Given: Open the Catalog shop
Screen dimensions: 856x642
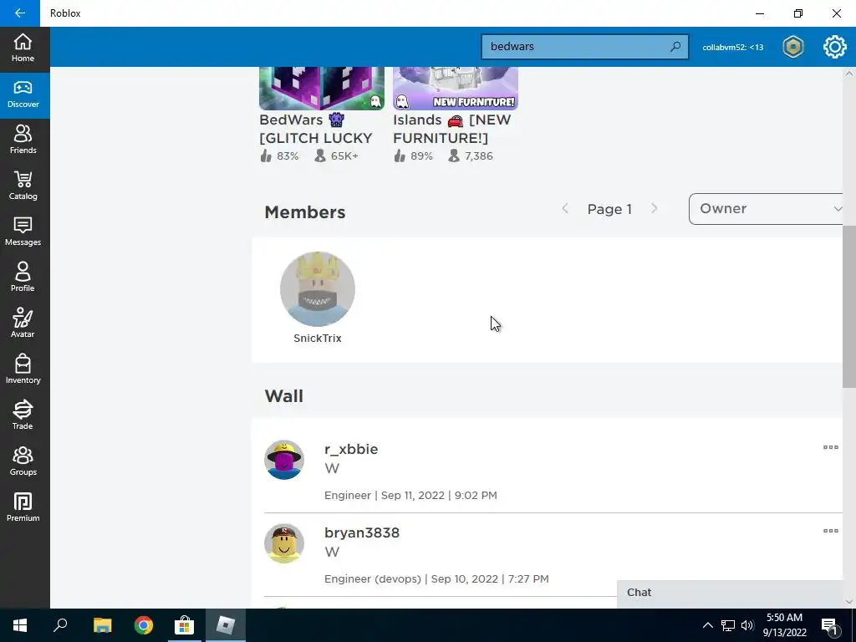Looking at the screenshot, I should click(23, 186).
